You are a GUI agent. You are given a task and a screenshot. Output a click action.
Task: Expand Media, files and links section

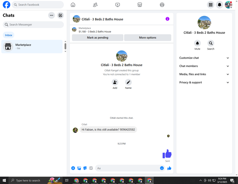tap(204, 74)
